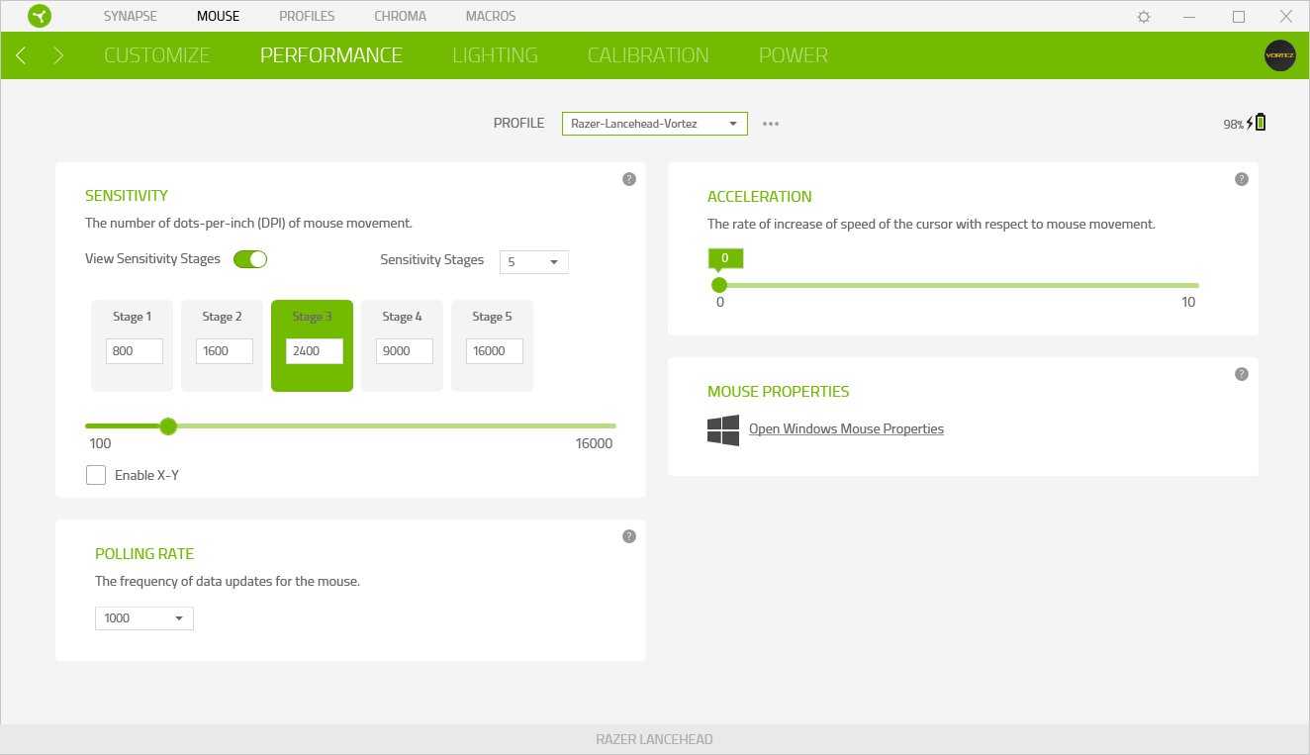Click the POLLING RATE heading
1310x755 pixels.
[144, 554]
